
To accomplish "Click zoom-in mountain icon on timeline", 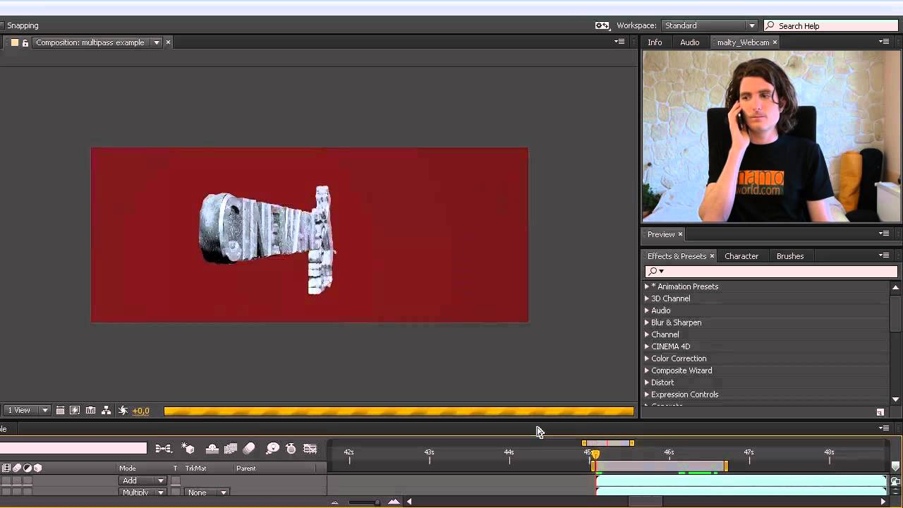I will 394,502.
